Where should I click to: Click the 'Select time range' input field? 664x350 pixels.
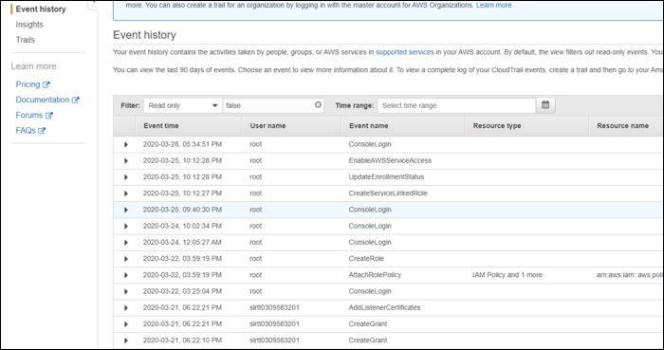[x=456, y=105]
